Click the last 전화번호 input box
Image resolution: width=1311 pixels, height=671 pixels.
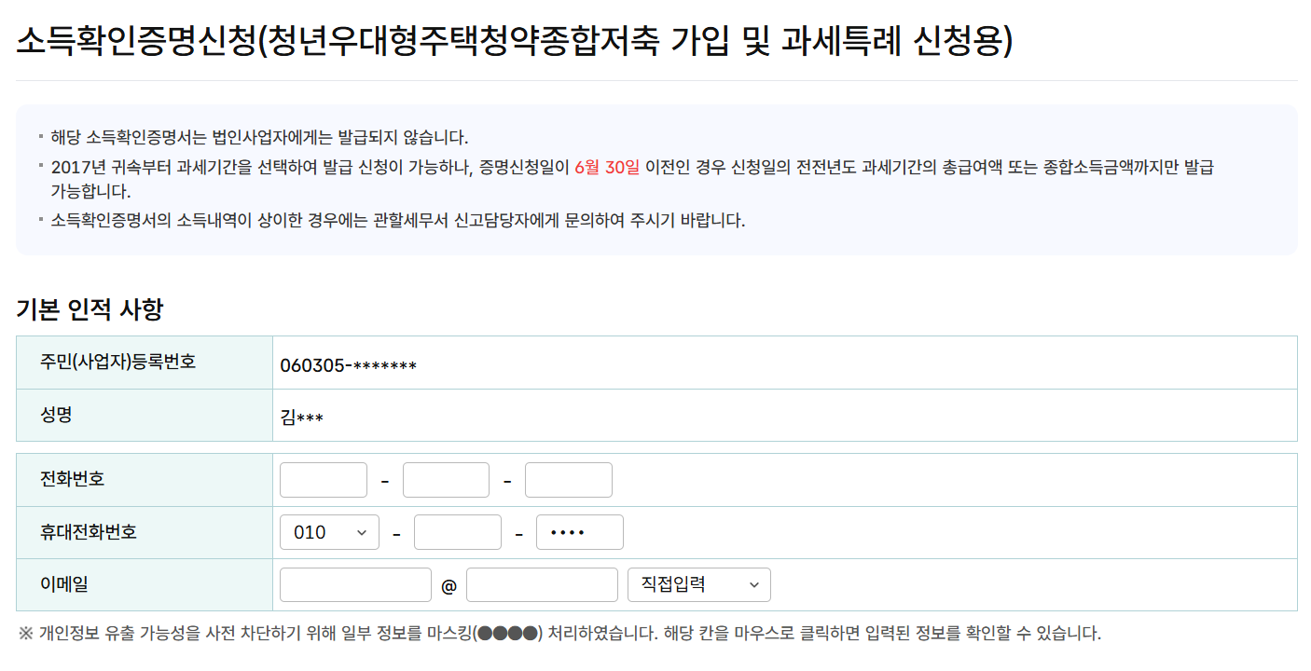point(568,479)
